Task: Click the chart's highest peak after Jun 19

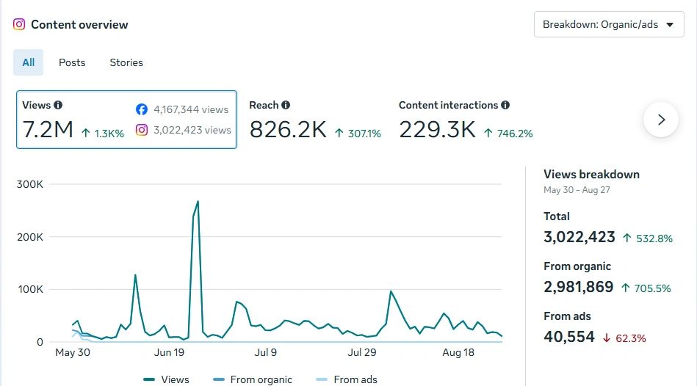Action: coord(198,202)
